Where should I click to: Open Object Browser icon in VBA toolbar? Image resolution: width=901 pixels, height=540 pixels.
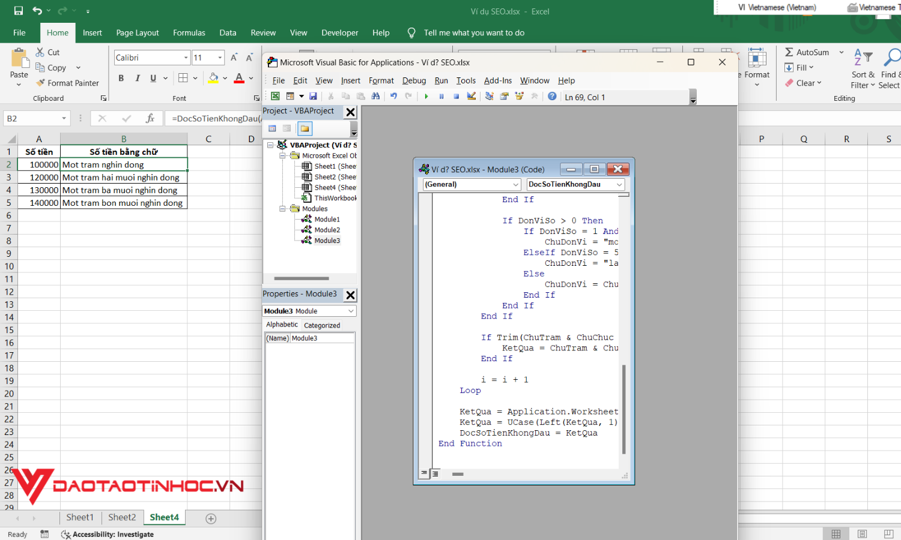[519, 96]
